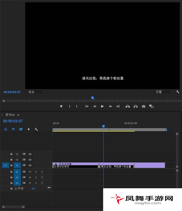Screen dimensions: 182x211
Task: Open playback resolution dropdown 完整
Action: [163, 92]
